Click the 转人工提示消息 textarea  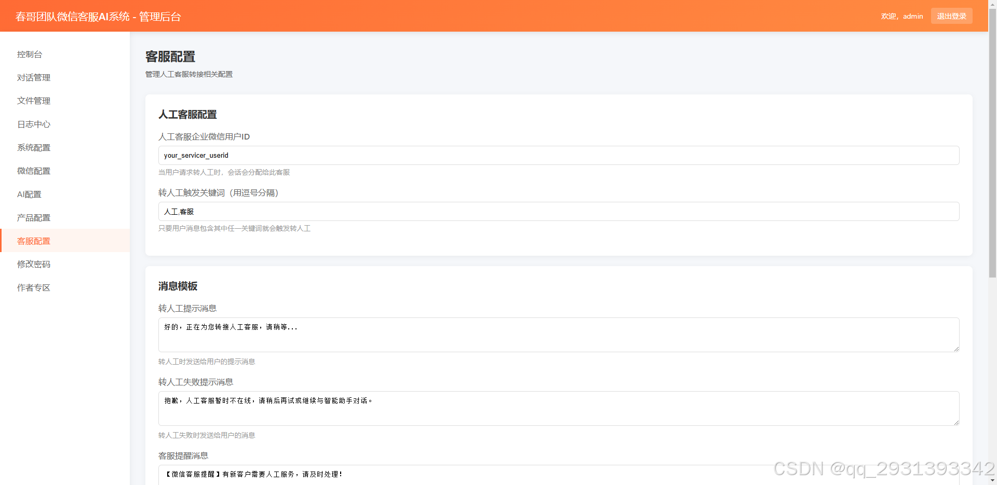coord(559,335)
